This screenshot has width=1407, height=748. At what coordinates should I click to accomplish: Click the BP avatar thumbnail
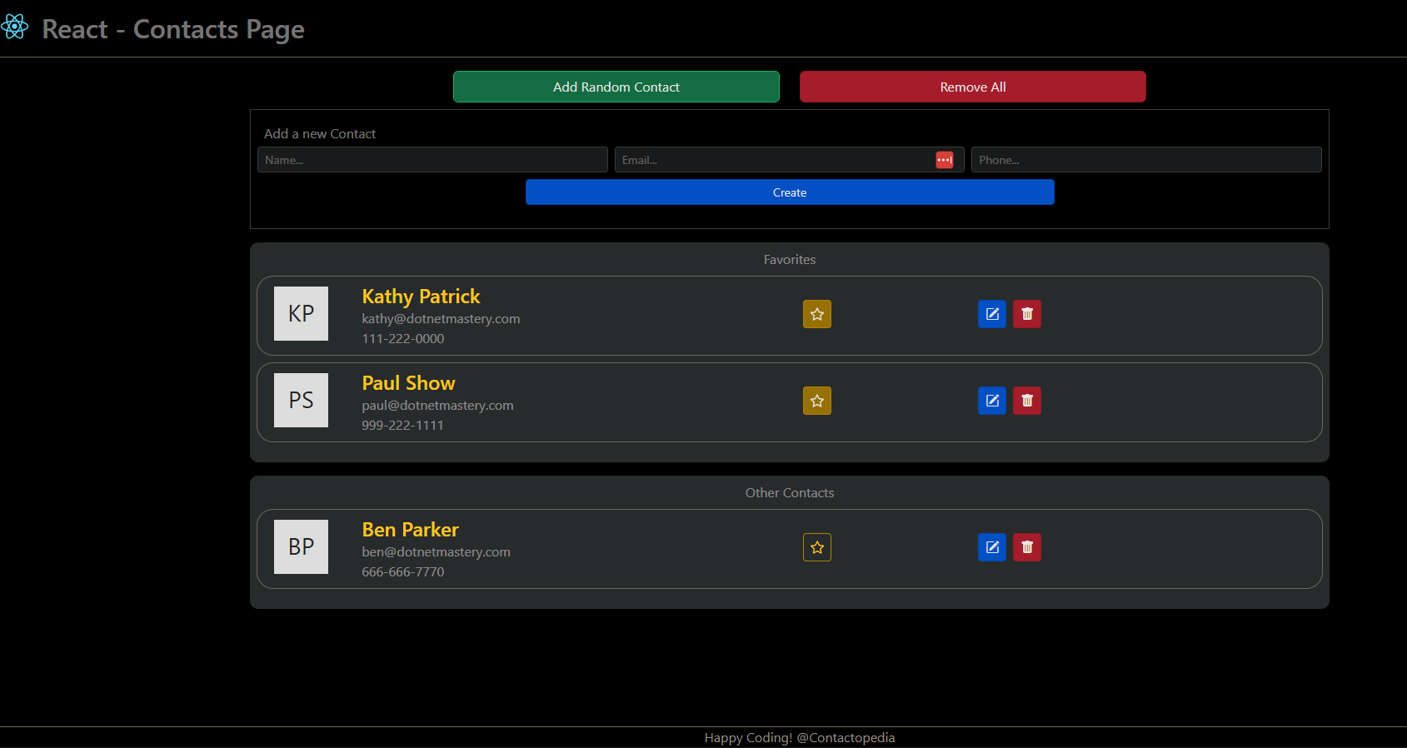(x=301, y=547)
